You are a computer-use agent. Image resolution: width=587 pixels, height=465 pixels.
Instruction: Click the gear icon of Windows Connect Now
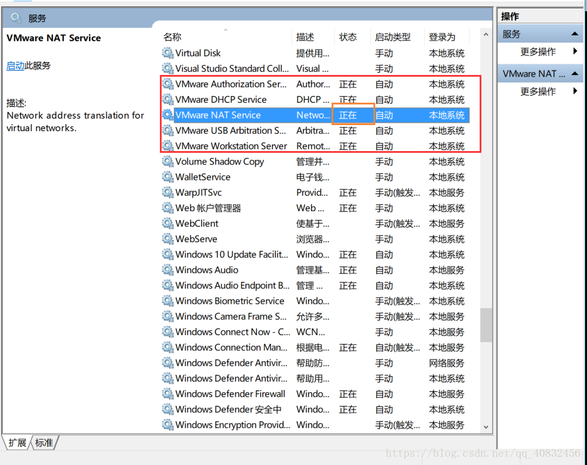(168, 332)
